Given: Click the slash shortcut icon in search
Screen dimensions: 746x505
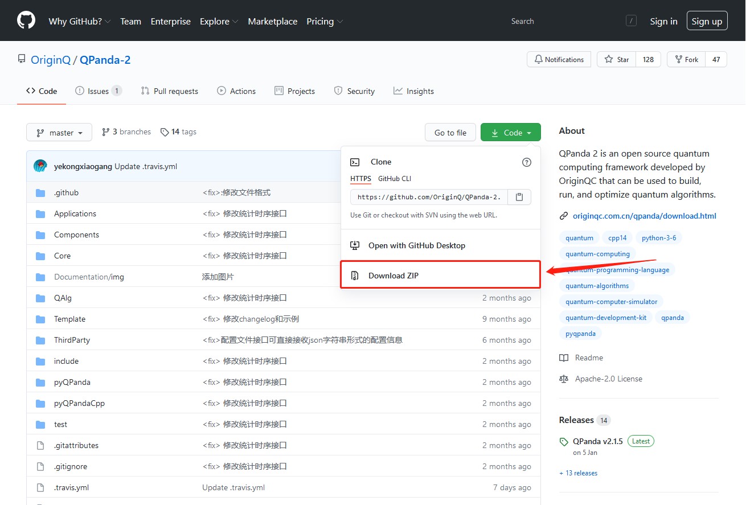Looking at the screenshot, I should click(x=631, y=21).
